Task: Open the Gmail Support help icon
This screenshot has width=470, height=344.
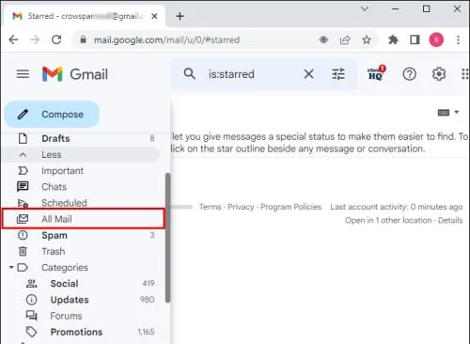Action: point(409,74)
